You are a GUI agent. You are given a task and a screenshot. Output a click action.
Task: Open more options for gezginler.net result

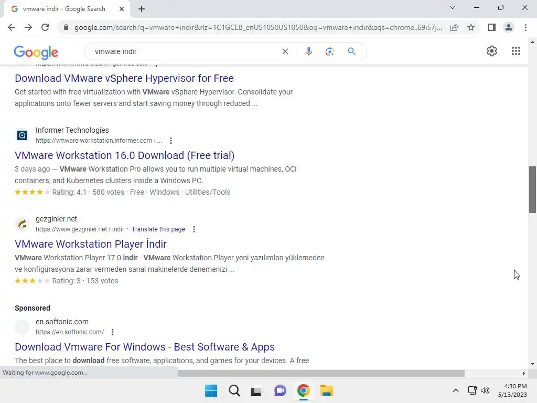[x=194, y=229]
